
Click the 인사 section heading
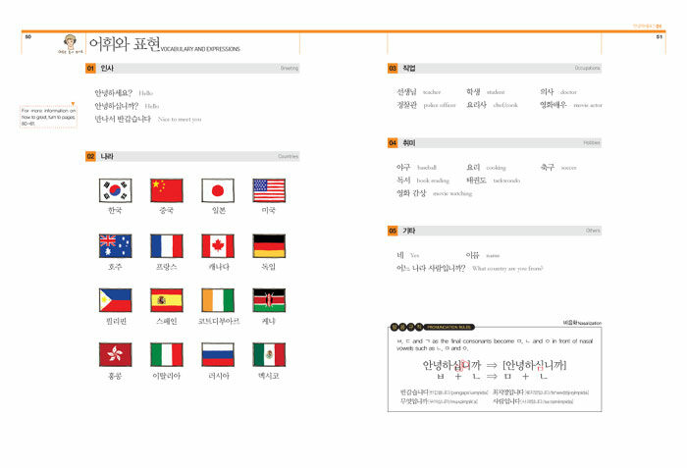point(107,69)
